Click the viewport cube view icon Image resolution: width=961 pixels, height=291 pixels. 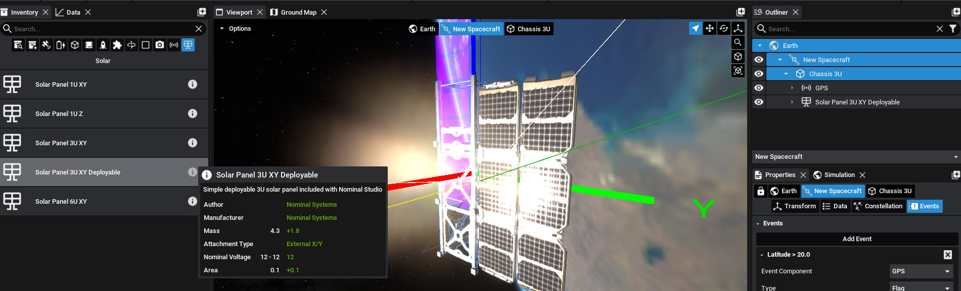coord(738,56)
